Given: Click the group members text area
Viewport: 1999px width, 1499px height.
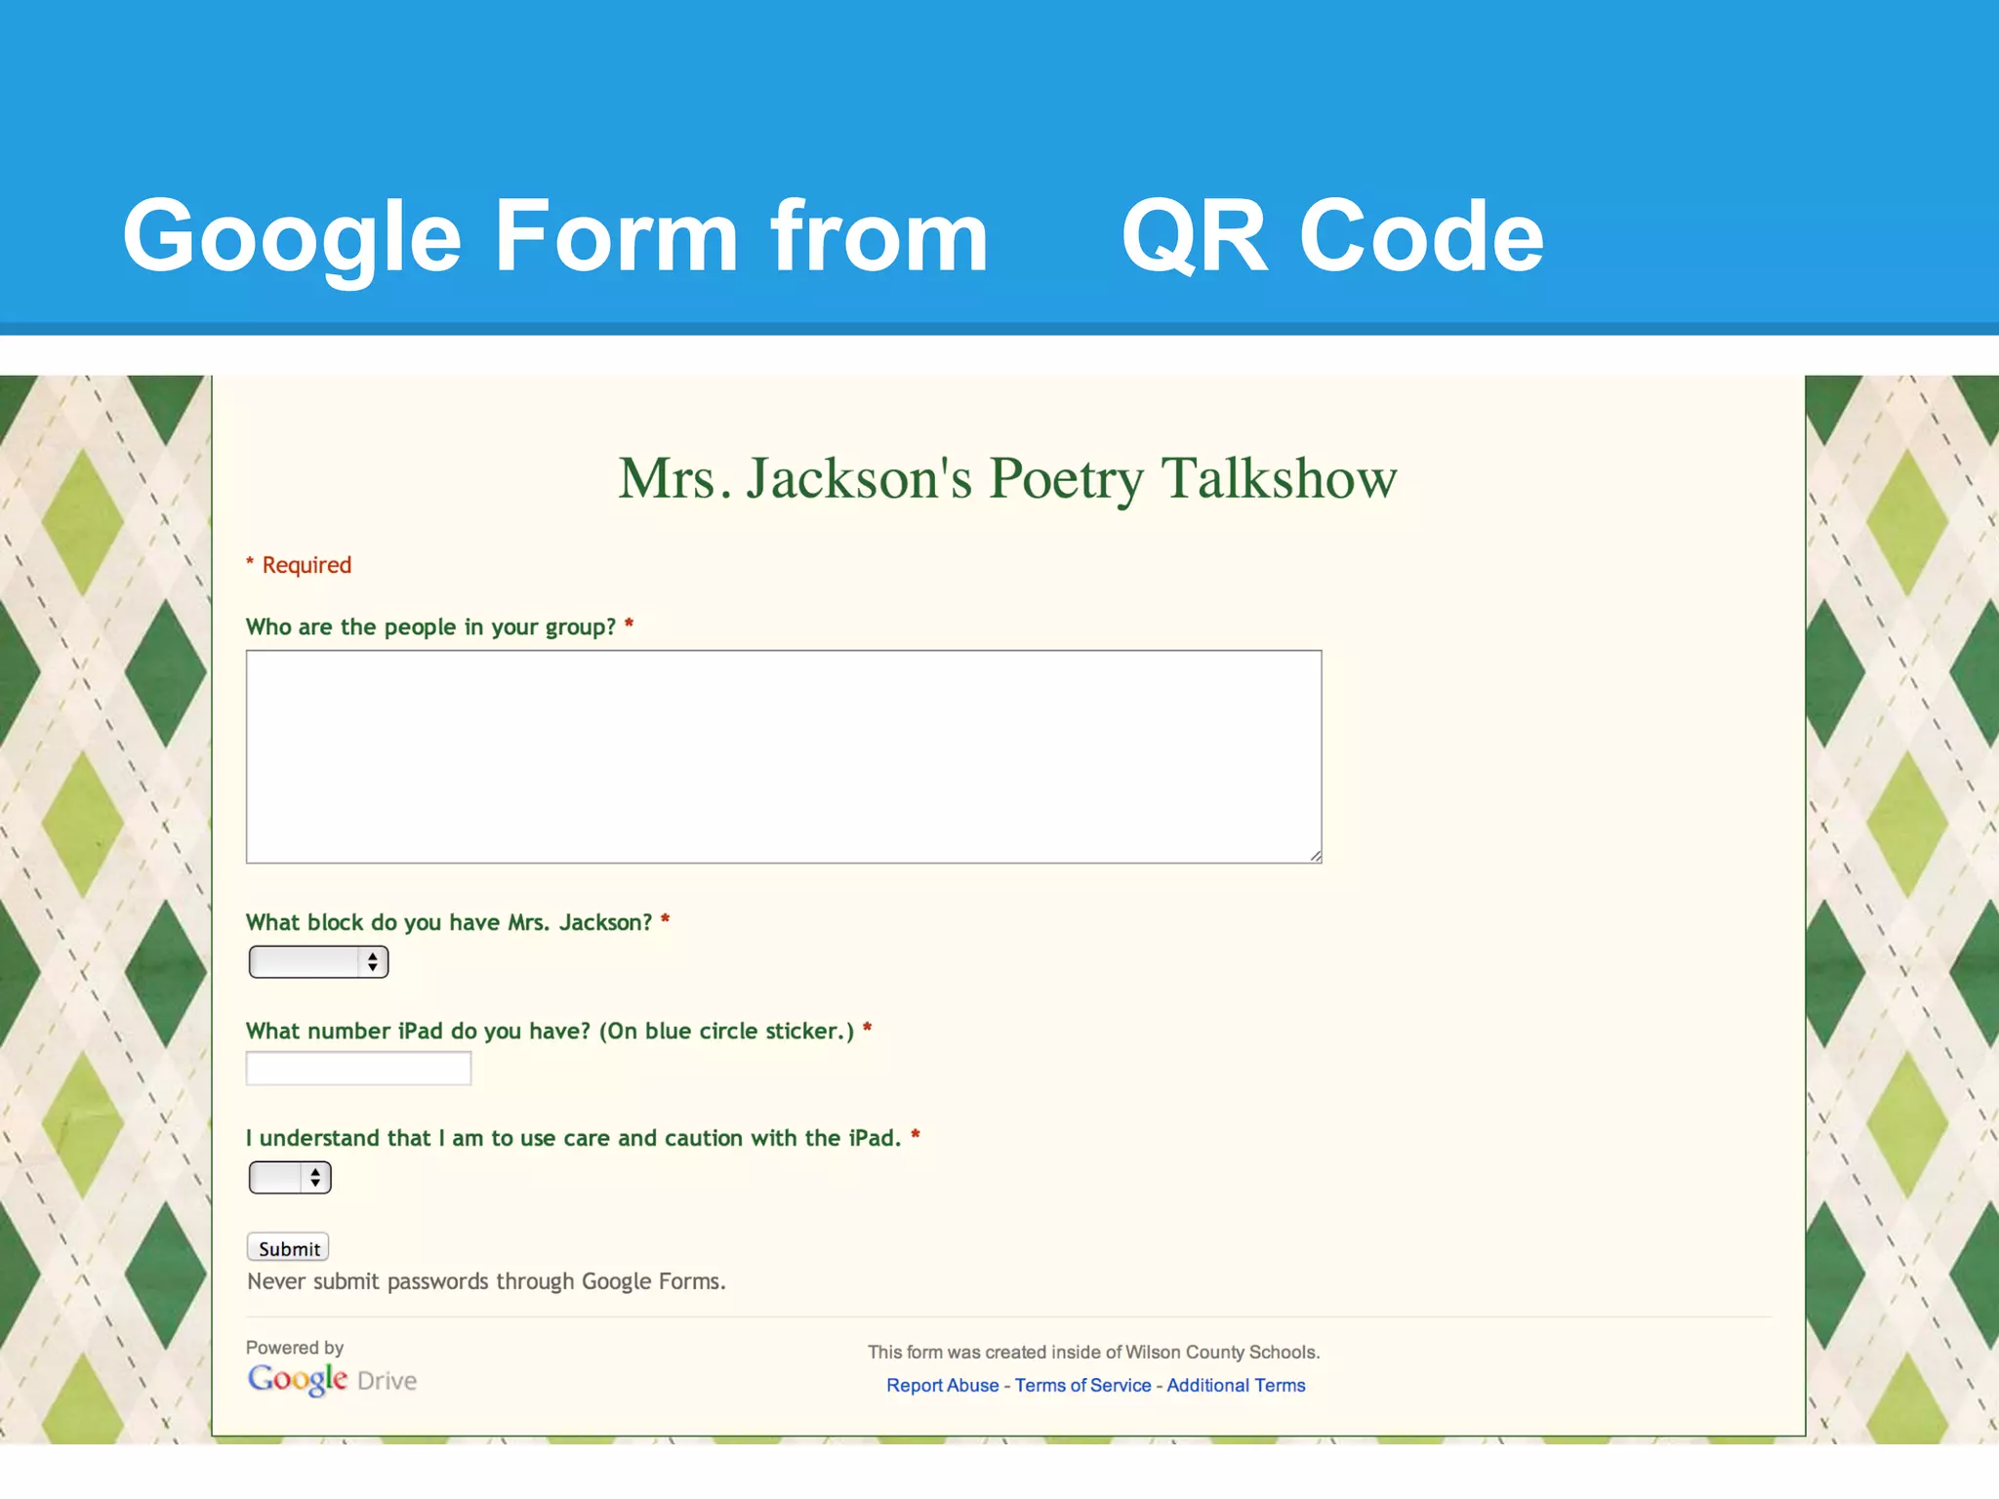Looking at the screenshot, I should tap(784, 756).
